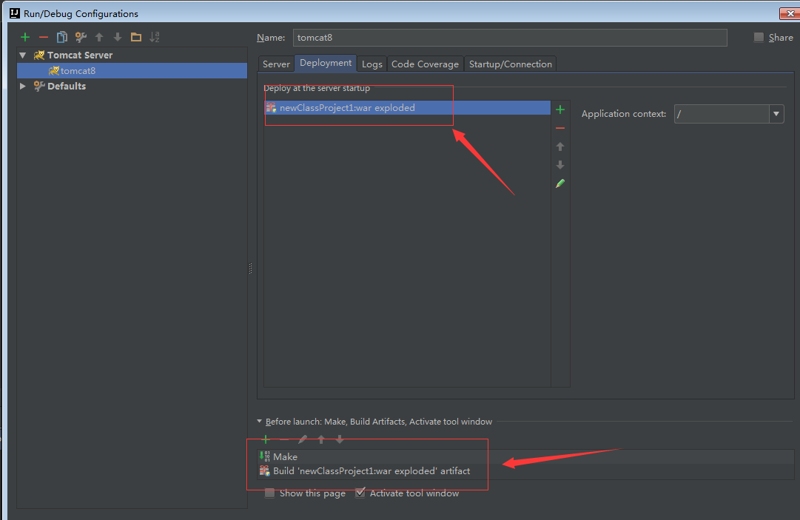The image size is (800, 520).
Task: Click the Tomcat Server cat icon
Action: click(x=38, y=55)
